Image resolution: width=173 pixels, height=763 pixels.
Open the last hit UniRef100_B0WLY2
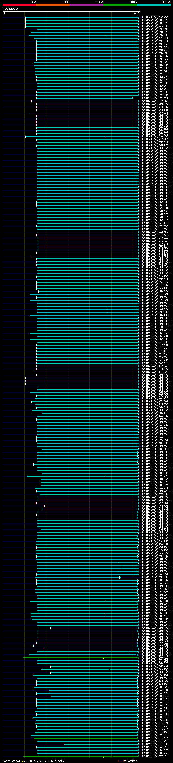tap(155, 756)
